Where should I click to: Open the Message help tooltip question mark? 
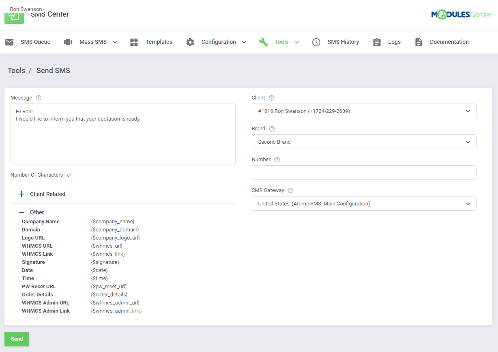(38, 97)
